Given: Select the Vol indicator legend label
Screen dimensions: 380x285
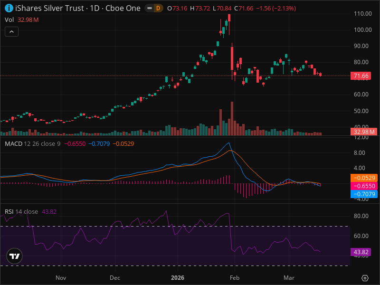Looking at the screenshot, I should pos(9,20).
